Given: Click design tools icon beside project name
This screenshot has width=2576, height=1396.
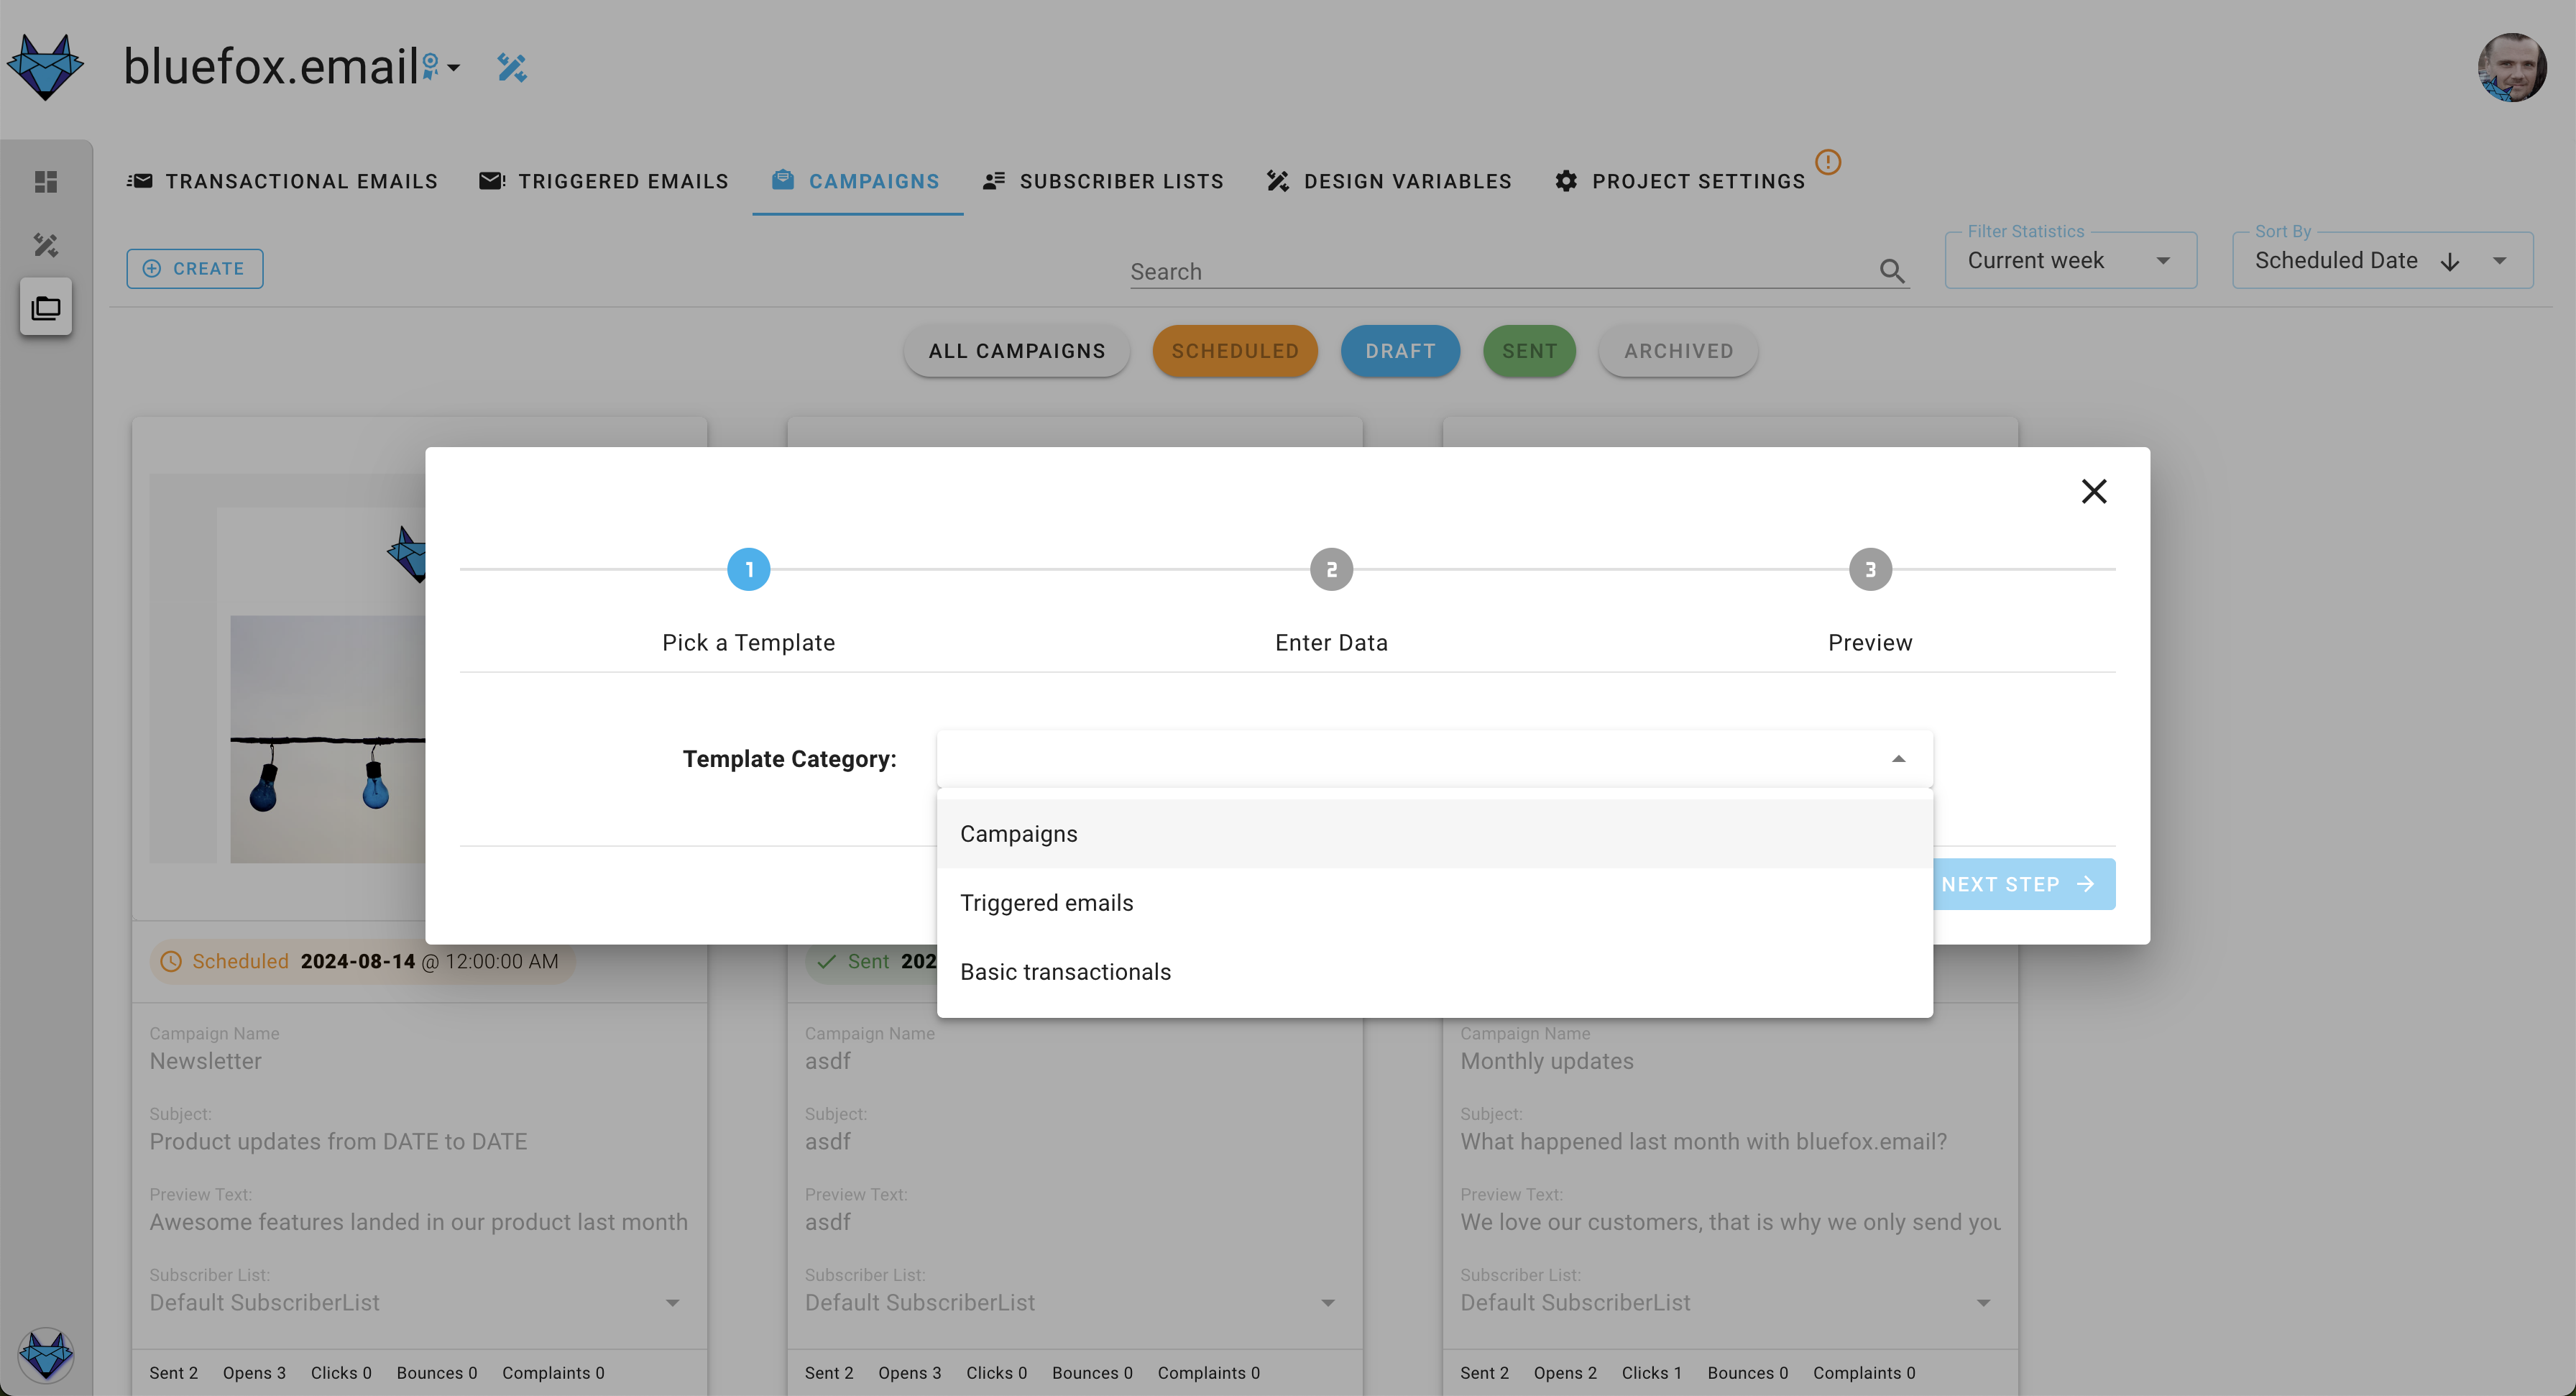Looking at the screenshot, I should click(x=512, y=67).
